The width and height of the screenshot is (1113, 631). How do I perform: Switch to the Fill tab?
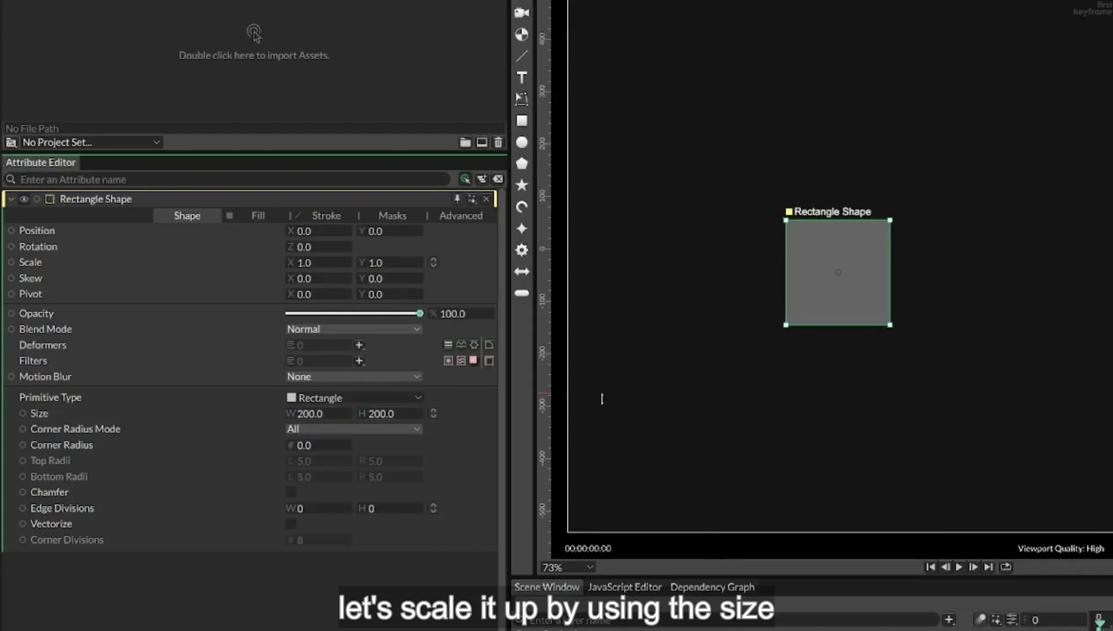coord(258,216)
